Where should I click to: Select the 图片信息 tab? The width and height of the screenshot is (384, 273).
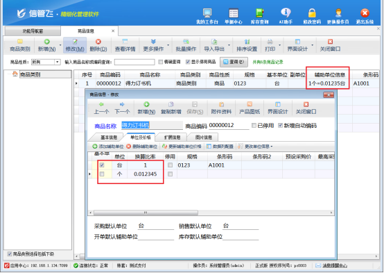(203, 138)
